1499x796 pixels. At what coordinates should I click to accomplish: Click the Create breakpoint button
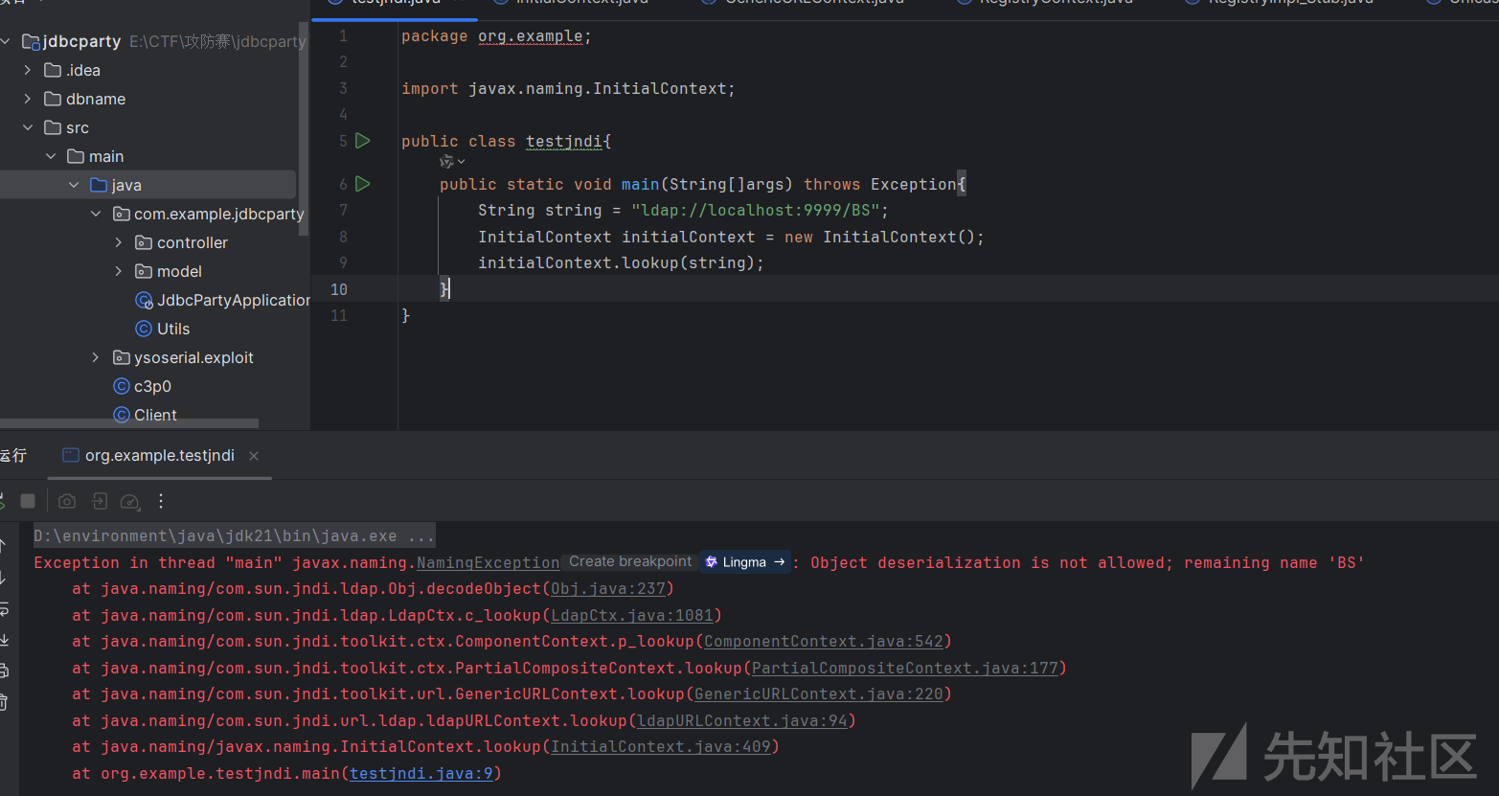click(x=630, y=562)
